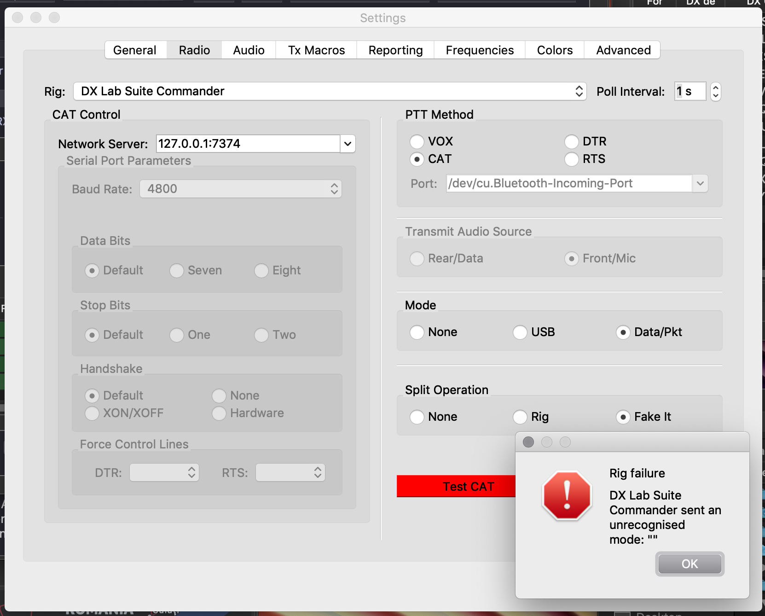
Task: Select None under Mode
Action: click(417, 332)
